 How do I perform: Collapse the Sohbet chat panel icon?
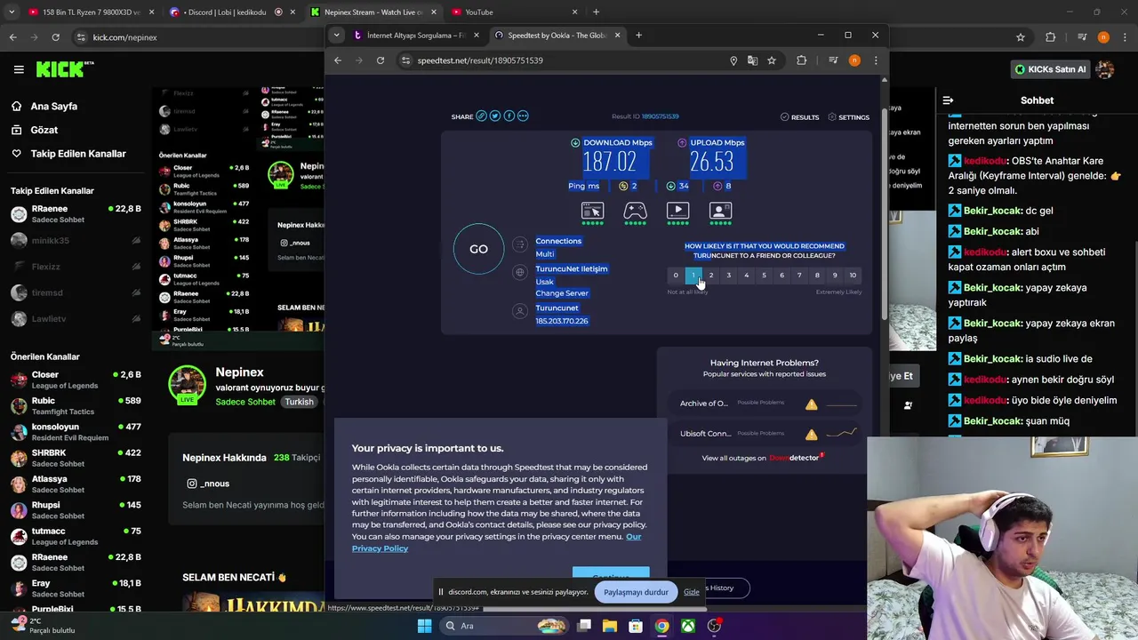pyautogui.click(x=948, y=100)
